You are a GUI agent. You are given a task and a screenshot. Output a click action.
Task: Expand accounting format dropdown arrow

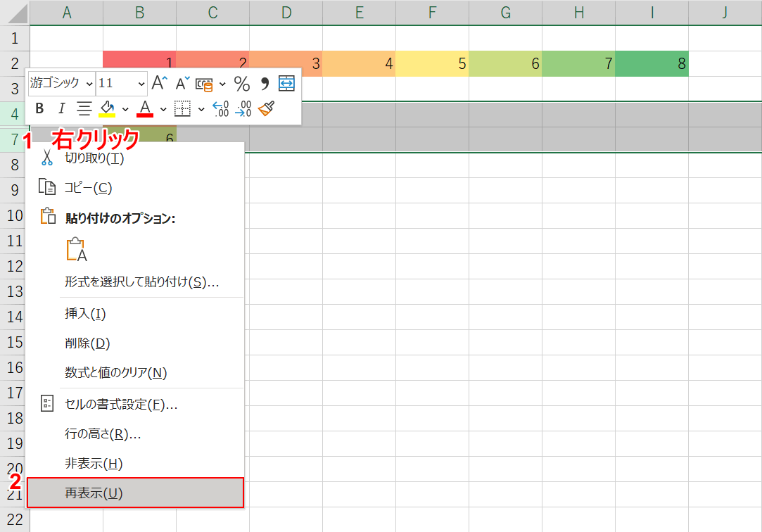click(x=222, y=84)
